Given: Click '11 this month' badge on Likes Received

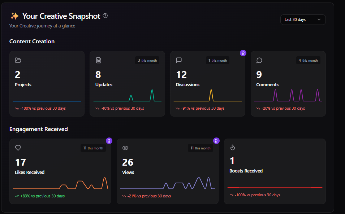Looking at the screenshot, I should tap(93, 148).
